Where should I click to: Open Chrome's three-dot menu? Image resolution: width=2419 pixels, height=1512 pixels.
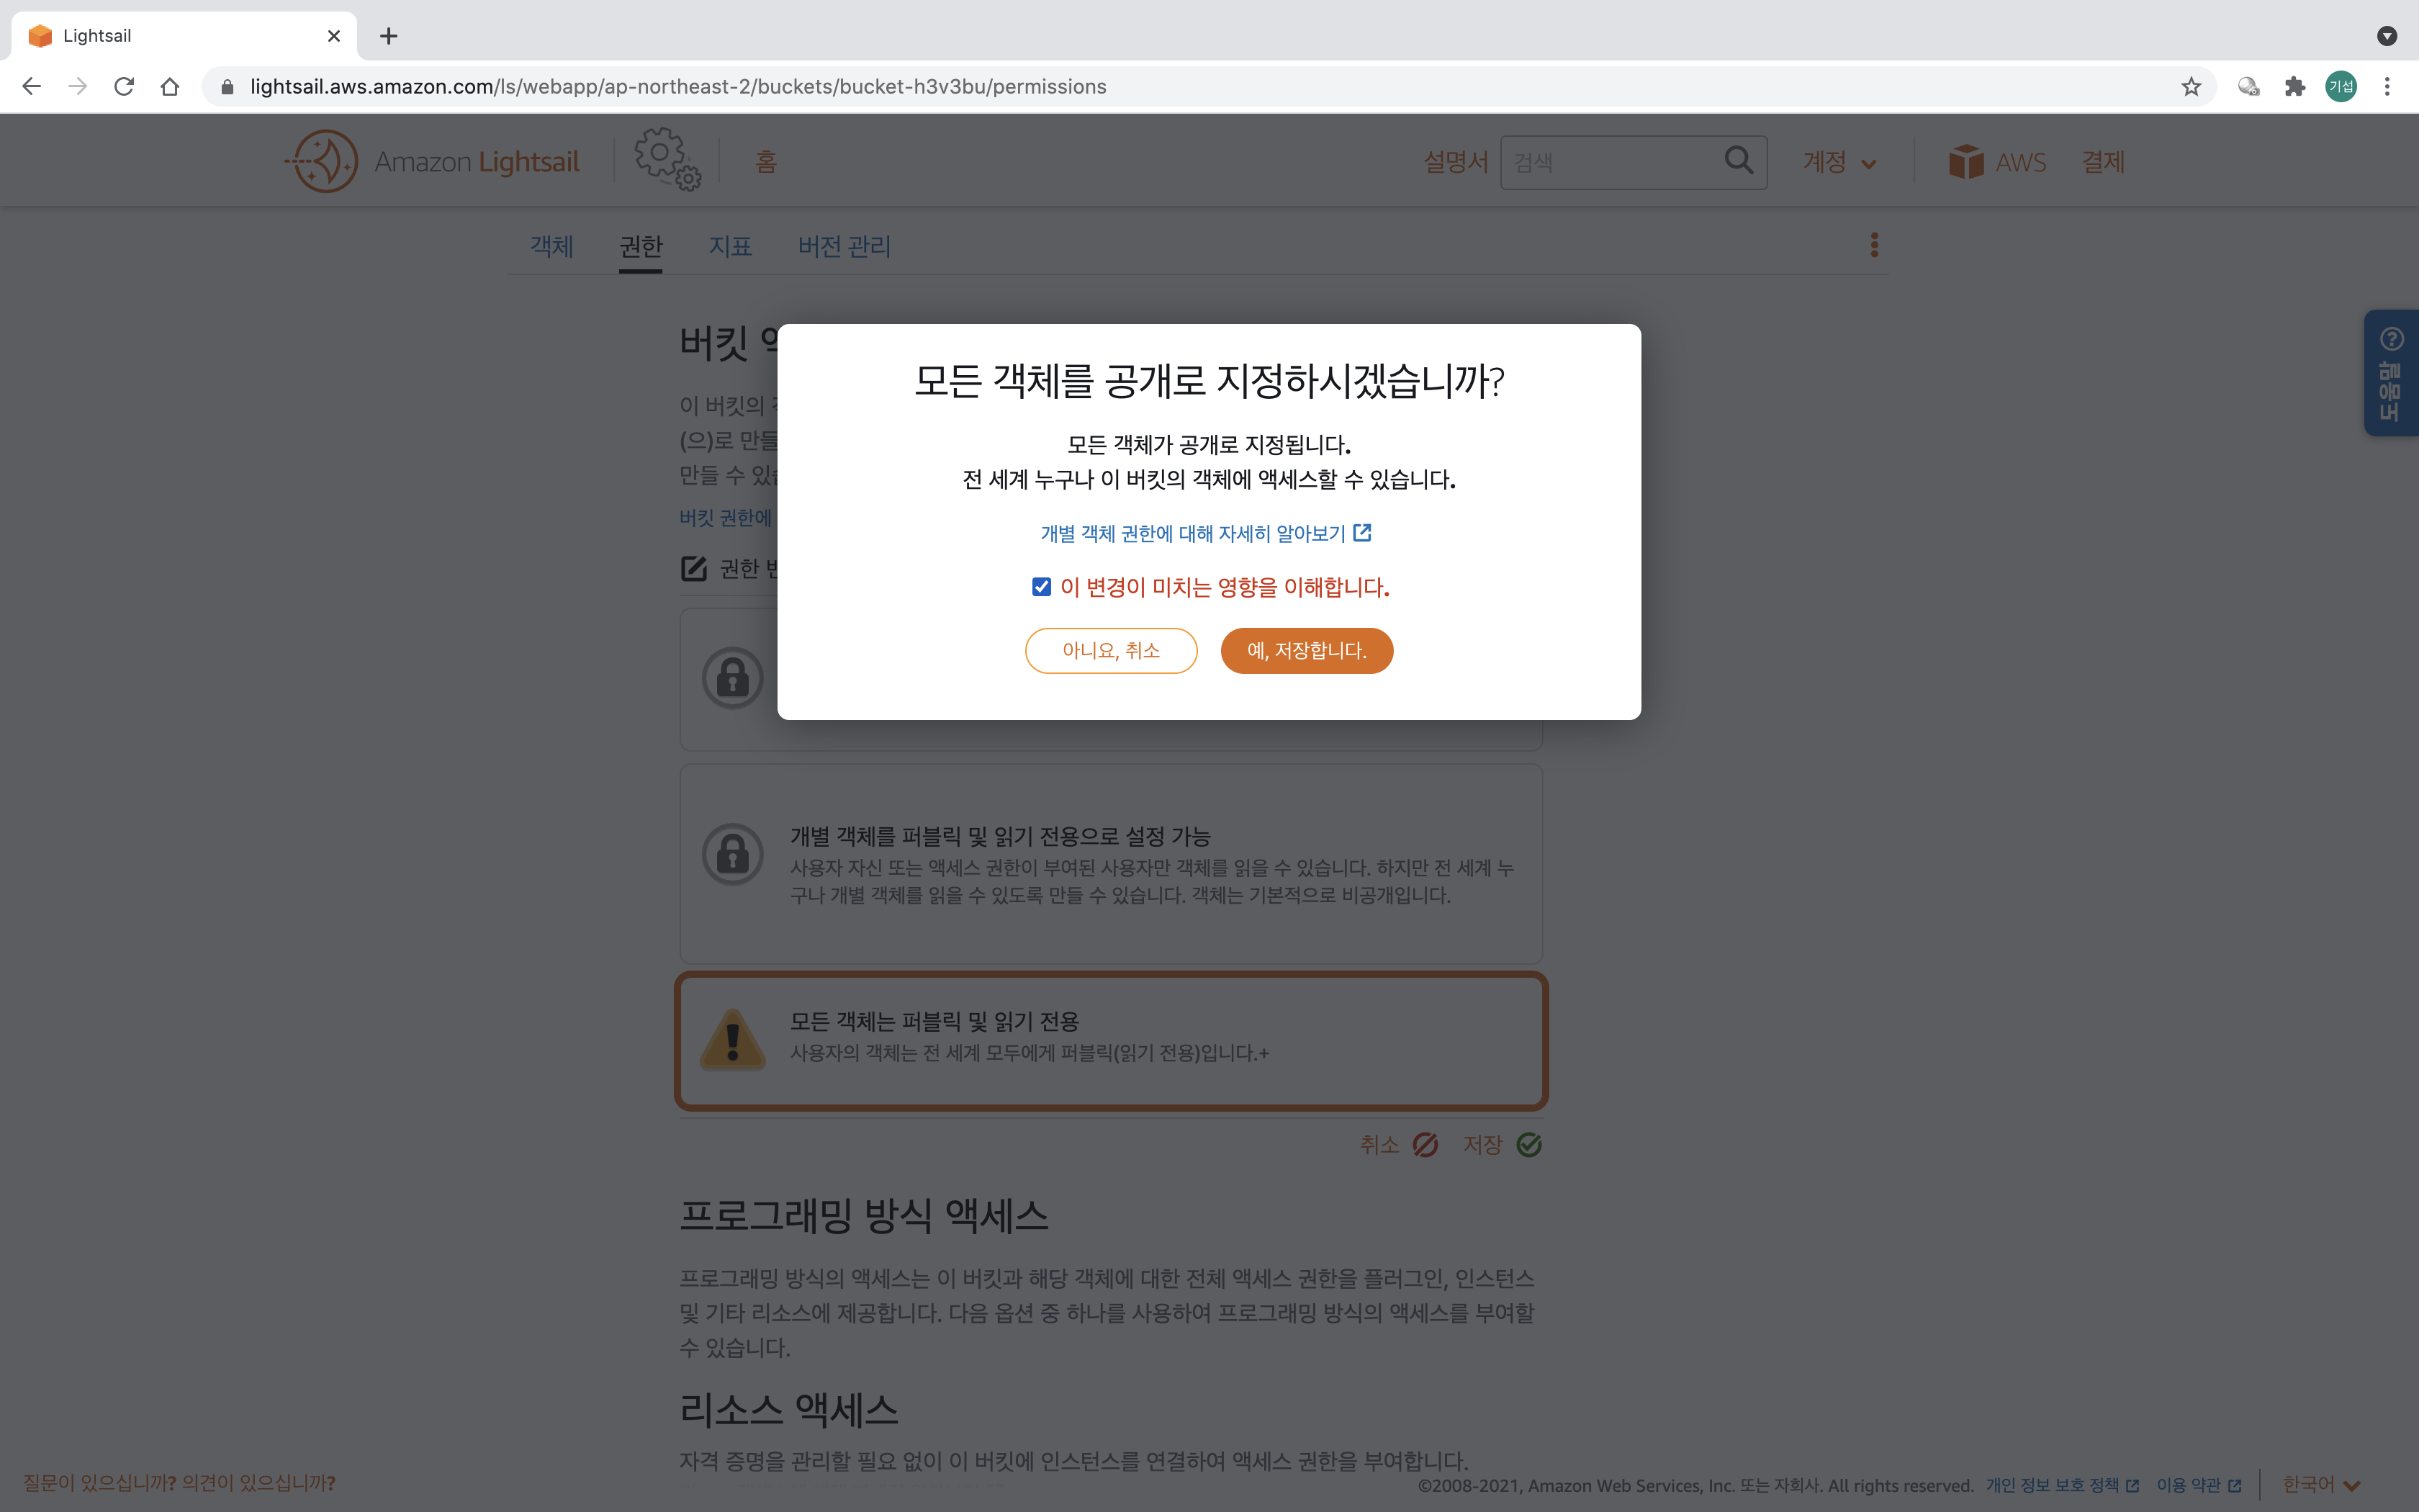coord(2386,87)
